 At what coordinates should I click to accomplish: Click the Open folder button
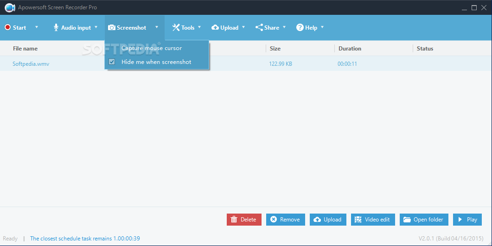[x=424, y=220]
